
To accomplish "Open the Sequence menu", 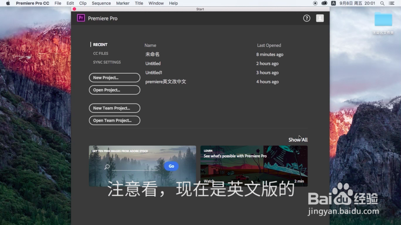I will [101, 3].
